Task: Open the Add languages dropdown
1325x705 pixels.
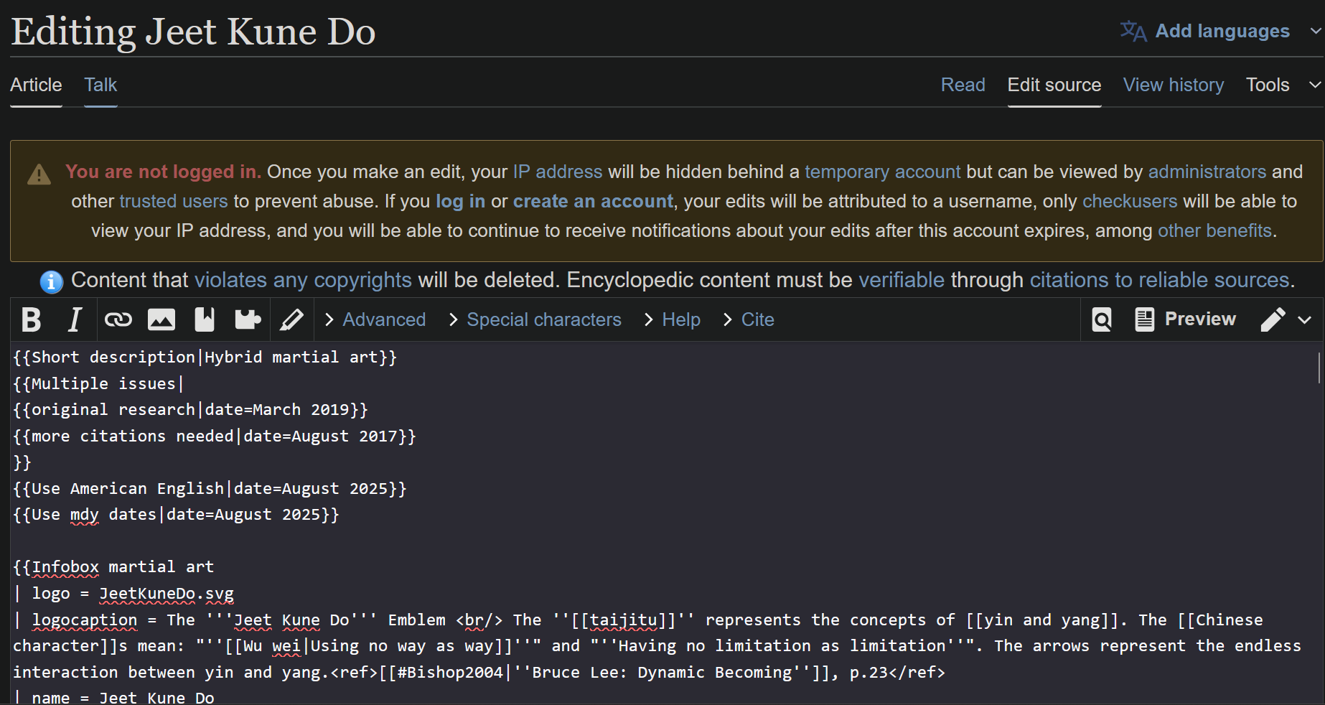Action: tap(1221, 31)
